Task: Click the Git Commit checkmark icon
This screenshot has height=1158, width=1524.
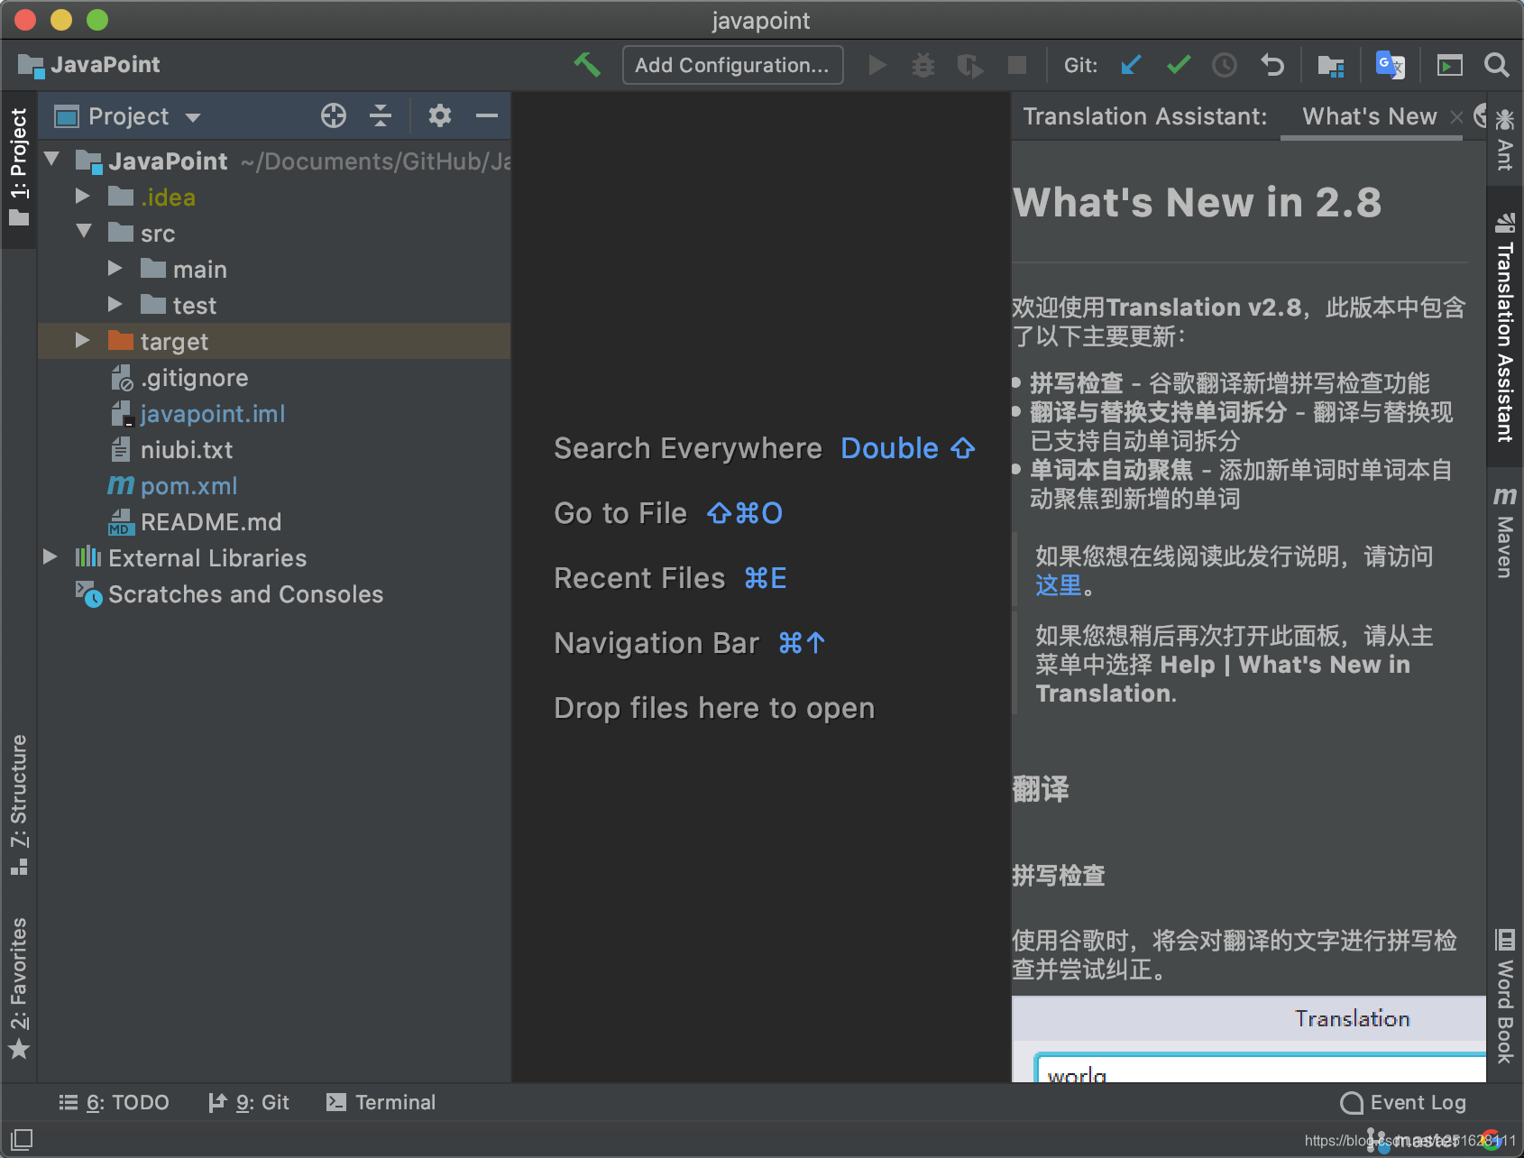Action: click(1178, 65)
